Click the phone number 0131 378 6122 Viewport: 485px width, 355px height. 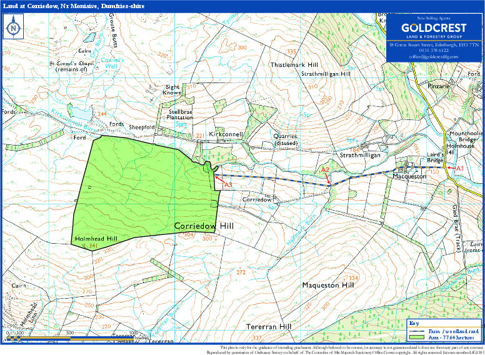tap(433, 51)
